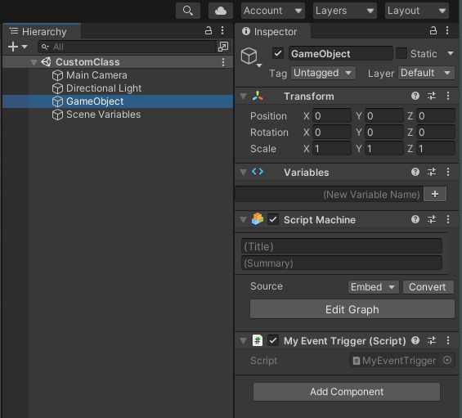The image size is (462, 418).
Task: Click the graph Summary field
Action: tap(342, 263)
